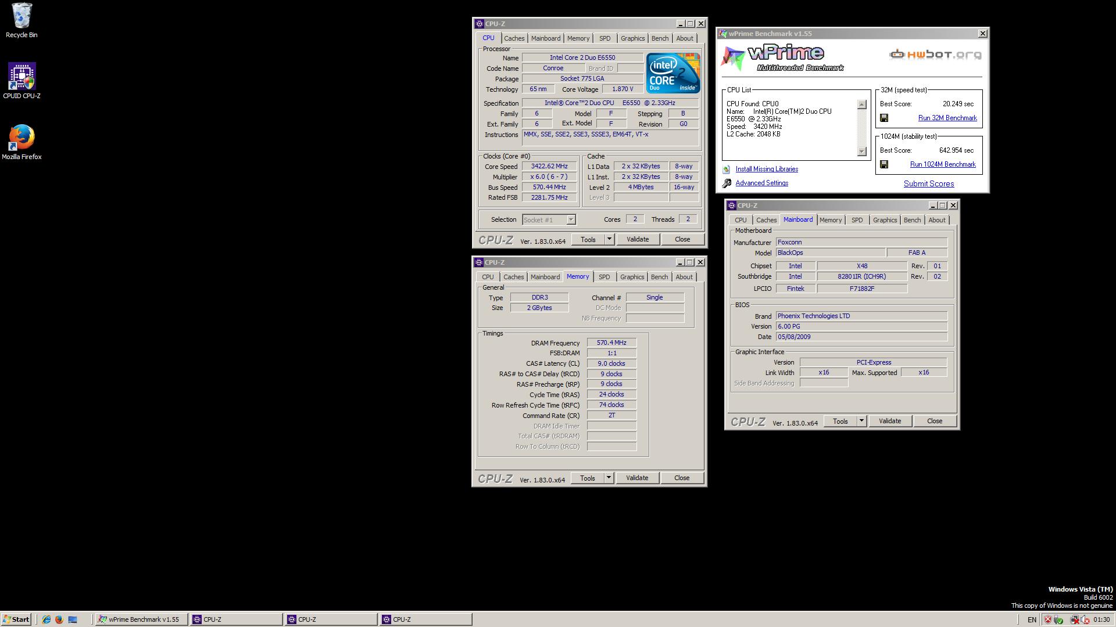
Task: Click the Close button in the Memory window
Action: [682, 478]
